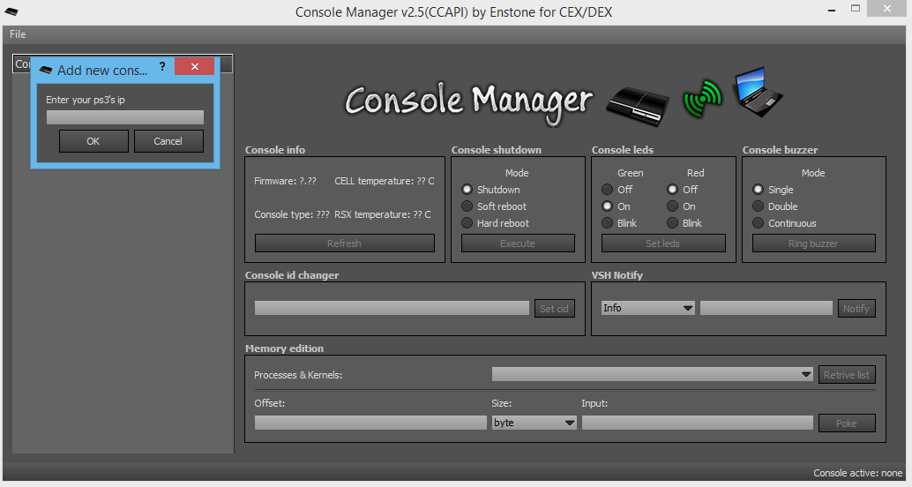Click the green wireless signal icon
Image resolution: width=912 pixels, height=487 pixels.
(x=702, y=99)
